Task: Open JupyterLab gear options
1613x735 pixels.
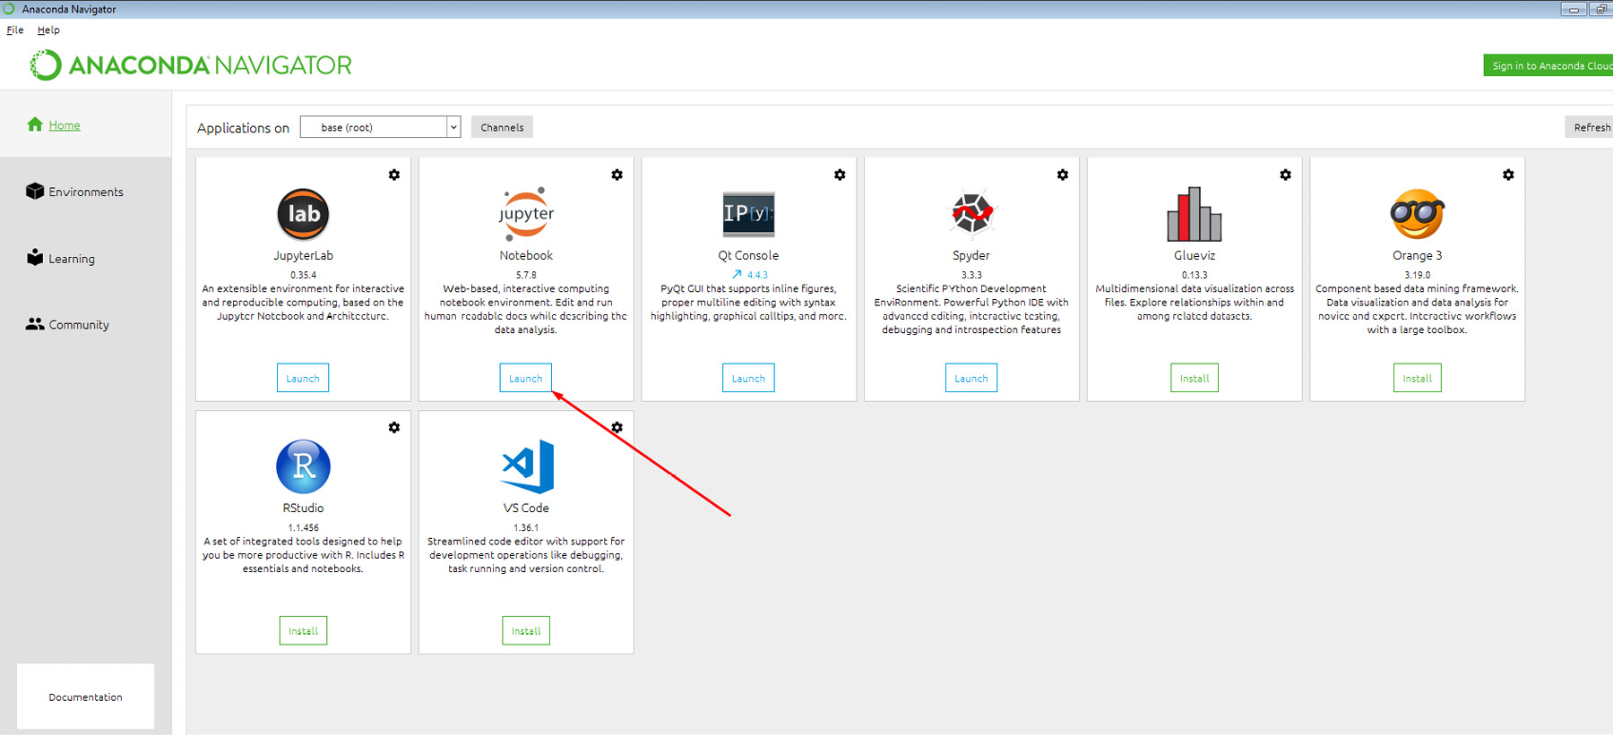Action: coord(394,175)
